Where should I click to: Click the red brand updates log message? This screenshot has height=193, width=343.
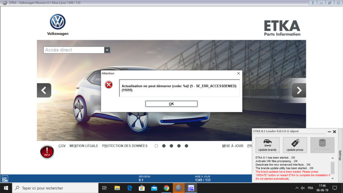pos(293,175)
